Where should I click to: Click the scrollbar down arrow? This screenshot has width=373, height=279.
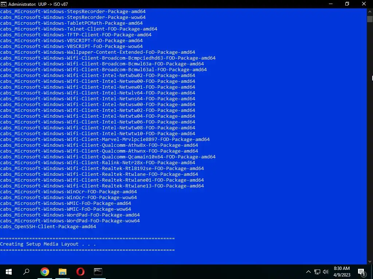tap(370, 262)
